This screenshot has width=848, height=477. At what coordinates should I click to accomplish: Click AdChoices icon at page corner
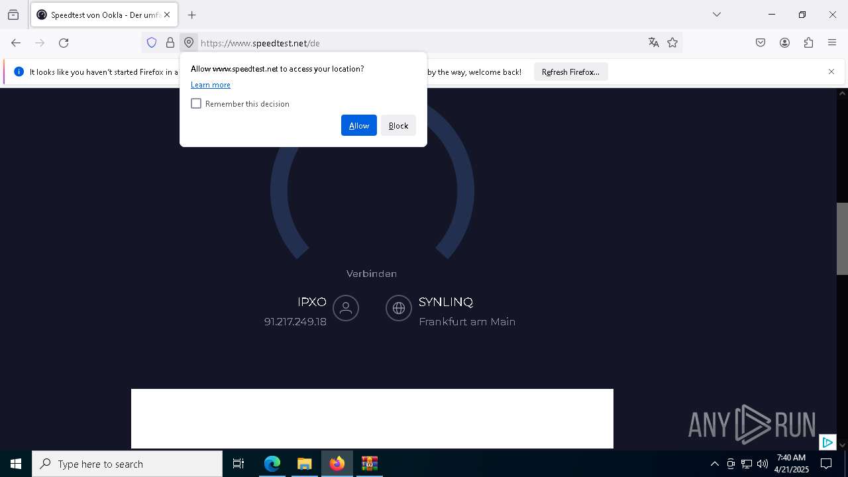coord(827,442)
